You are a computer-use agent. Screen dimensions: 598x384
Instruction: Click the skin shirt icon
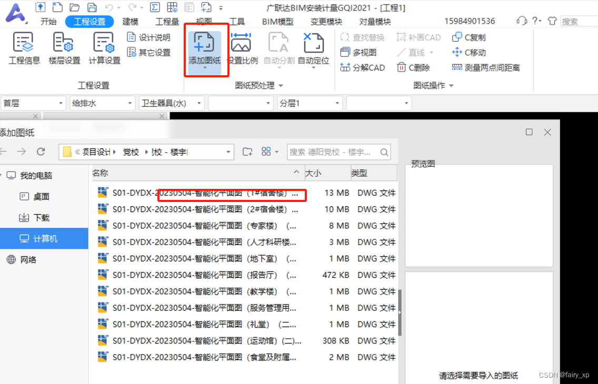(x=552, y=21)
